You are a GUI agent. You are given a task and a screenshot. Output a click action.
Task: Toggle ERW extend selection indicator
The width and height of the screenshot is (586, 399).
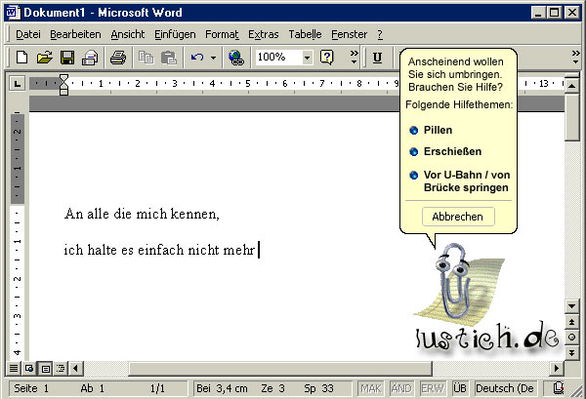click(x=432, y=388)
